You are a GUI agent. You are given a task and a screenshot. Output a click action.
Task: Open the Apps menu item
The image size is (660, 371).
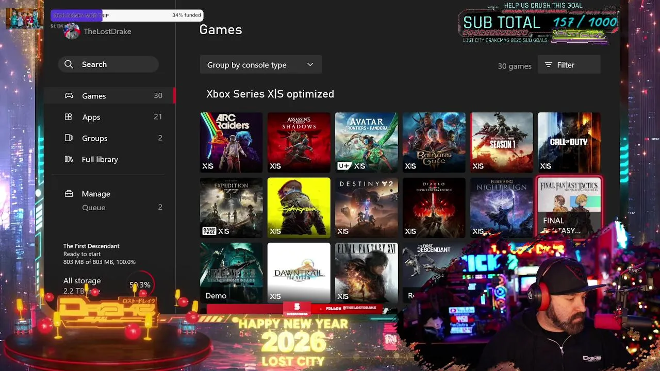pos(110,117)
